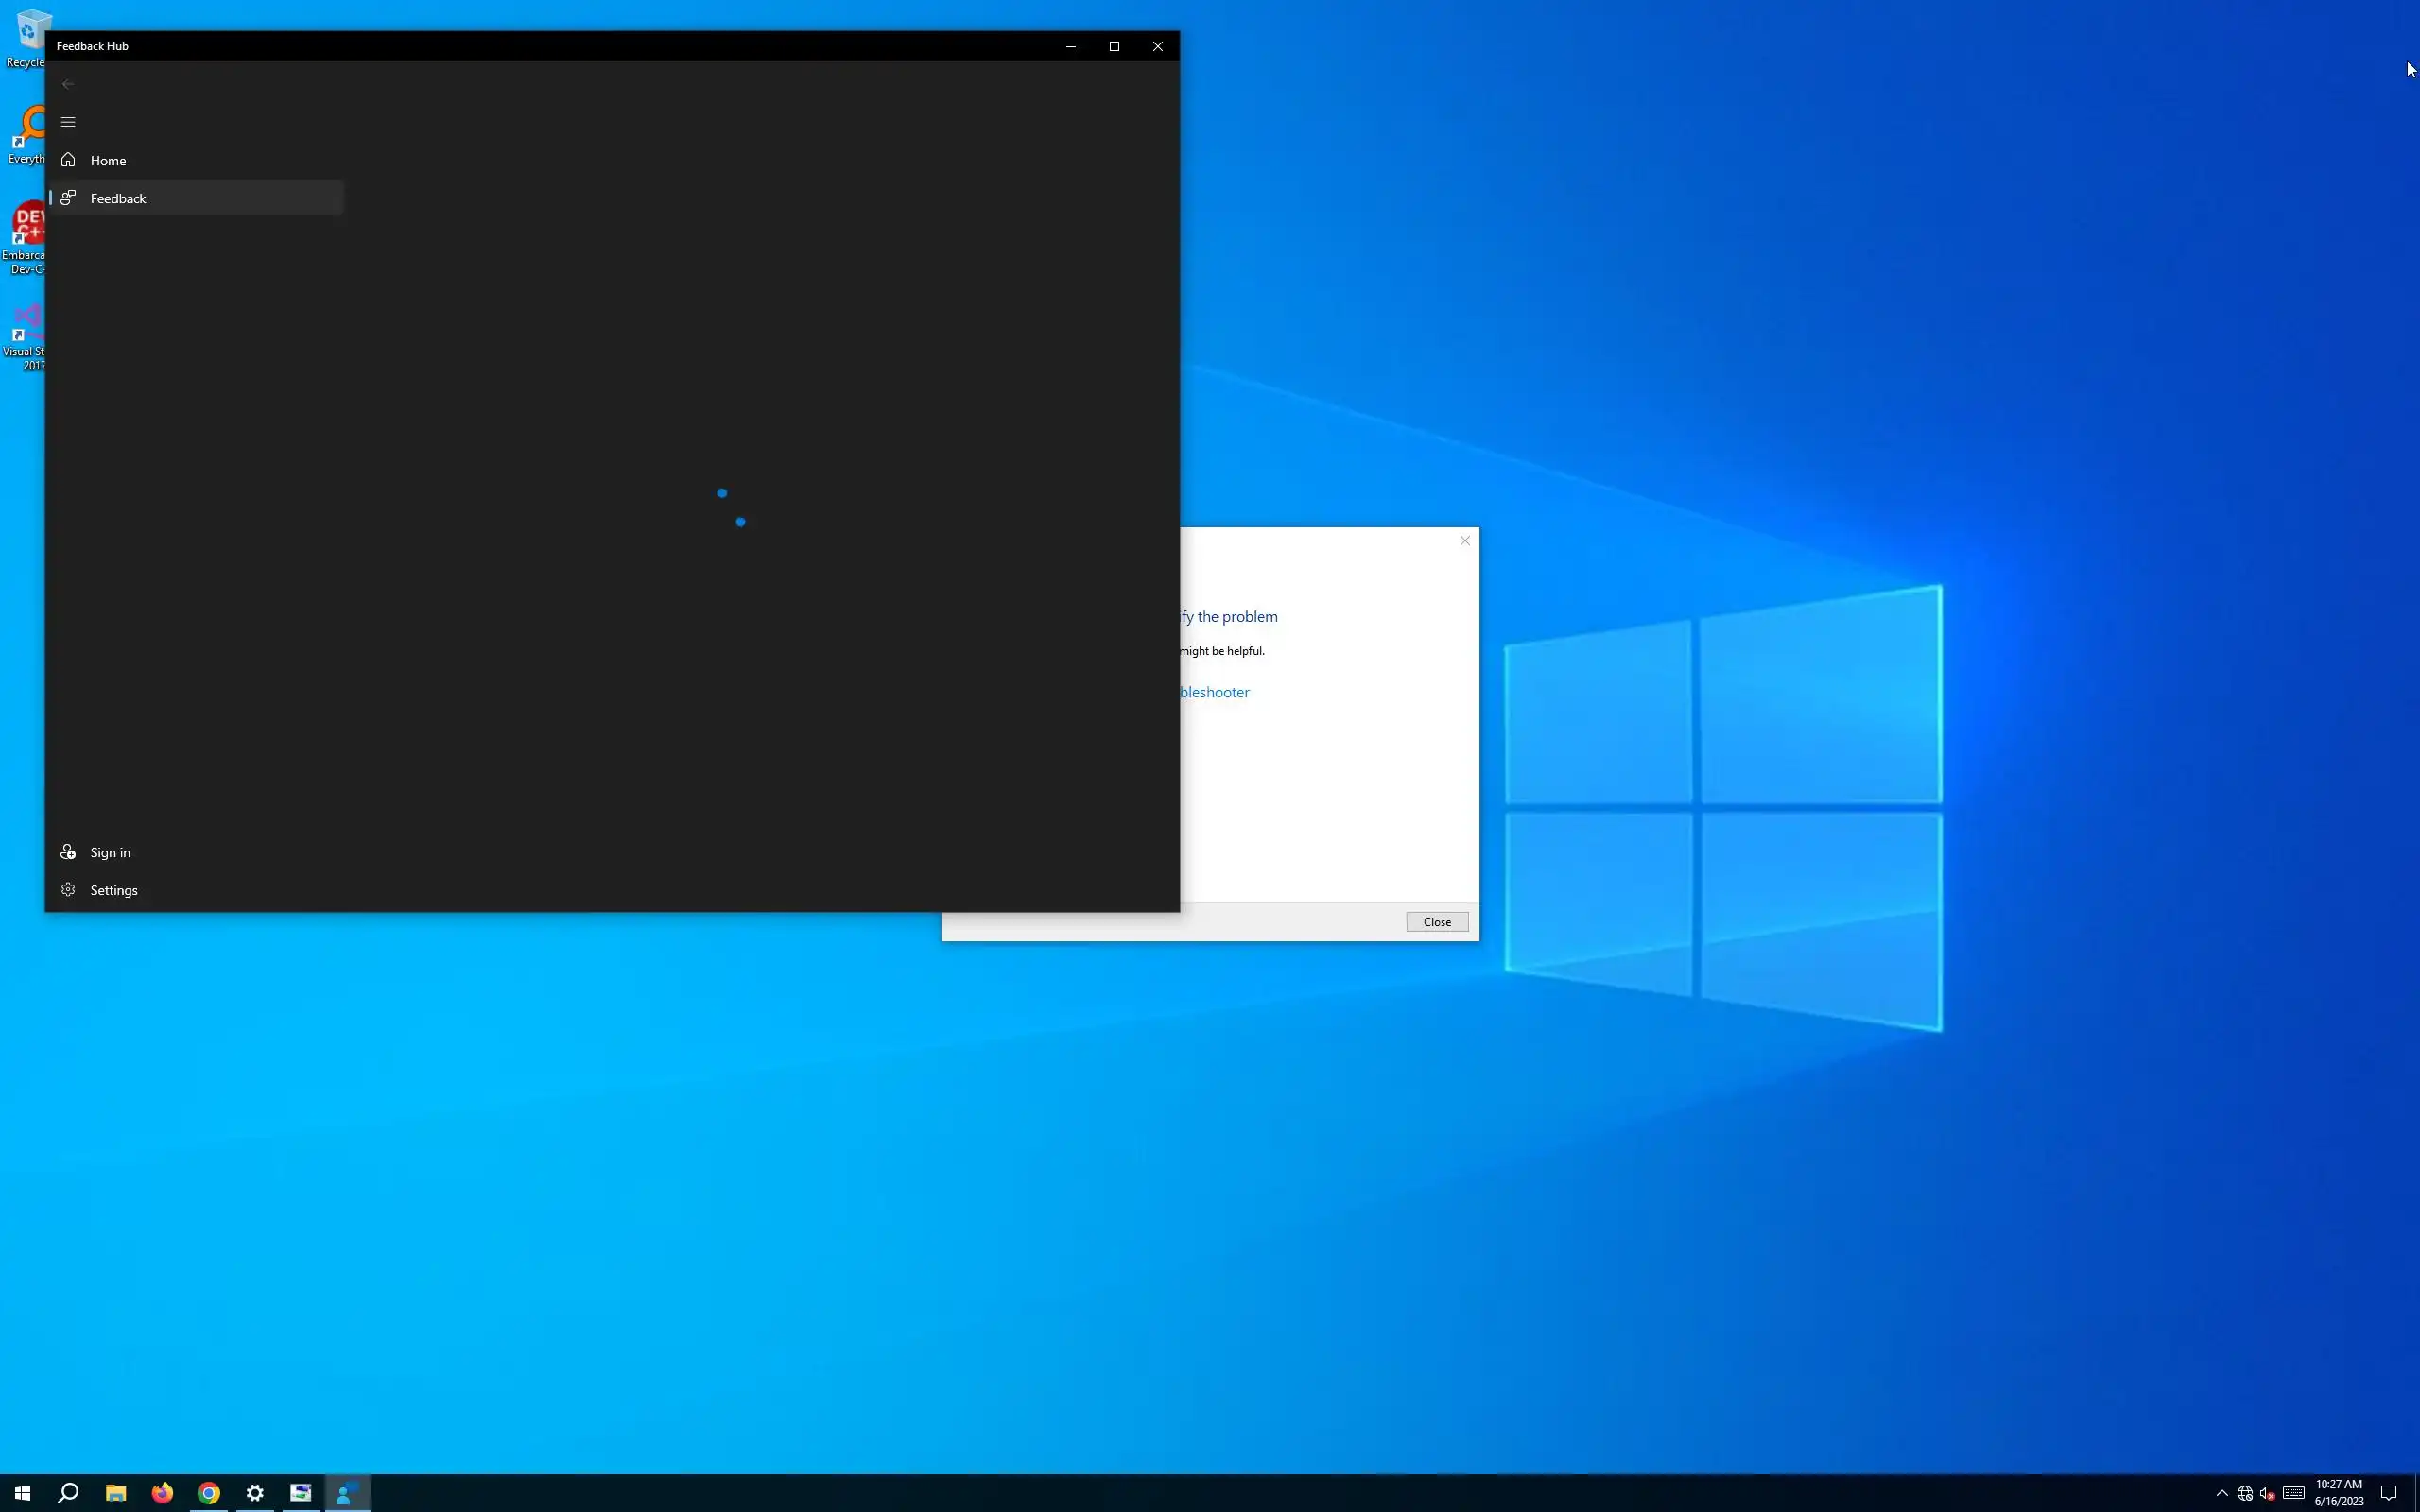Click the troubleshooter link text
Screen dimensions: 2420x1512
pos(1214,692)
